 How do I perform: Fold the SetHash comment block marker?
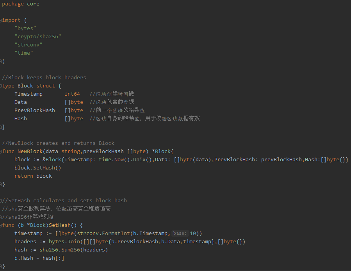click(1, 200)
